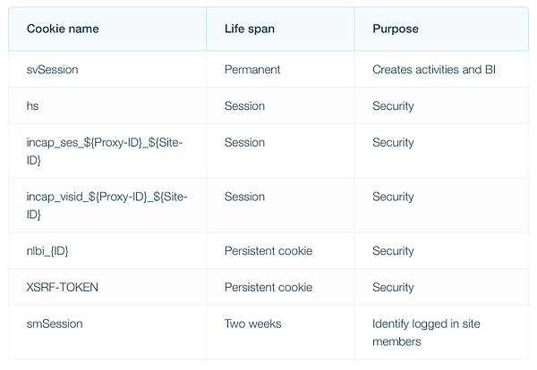Click 'Persistent cookie' in the nlbi_{ID} row
Image resolution: width=537 pixels, height=370 pixels.
click(268, 250)
